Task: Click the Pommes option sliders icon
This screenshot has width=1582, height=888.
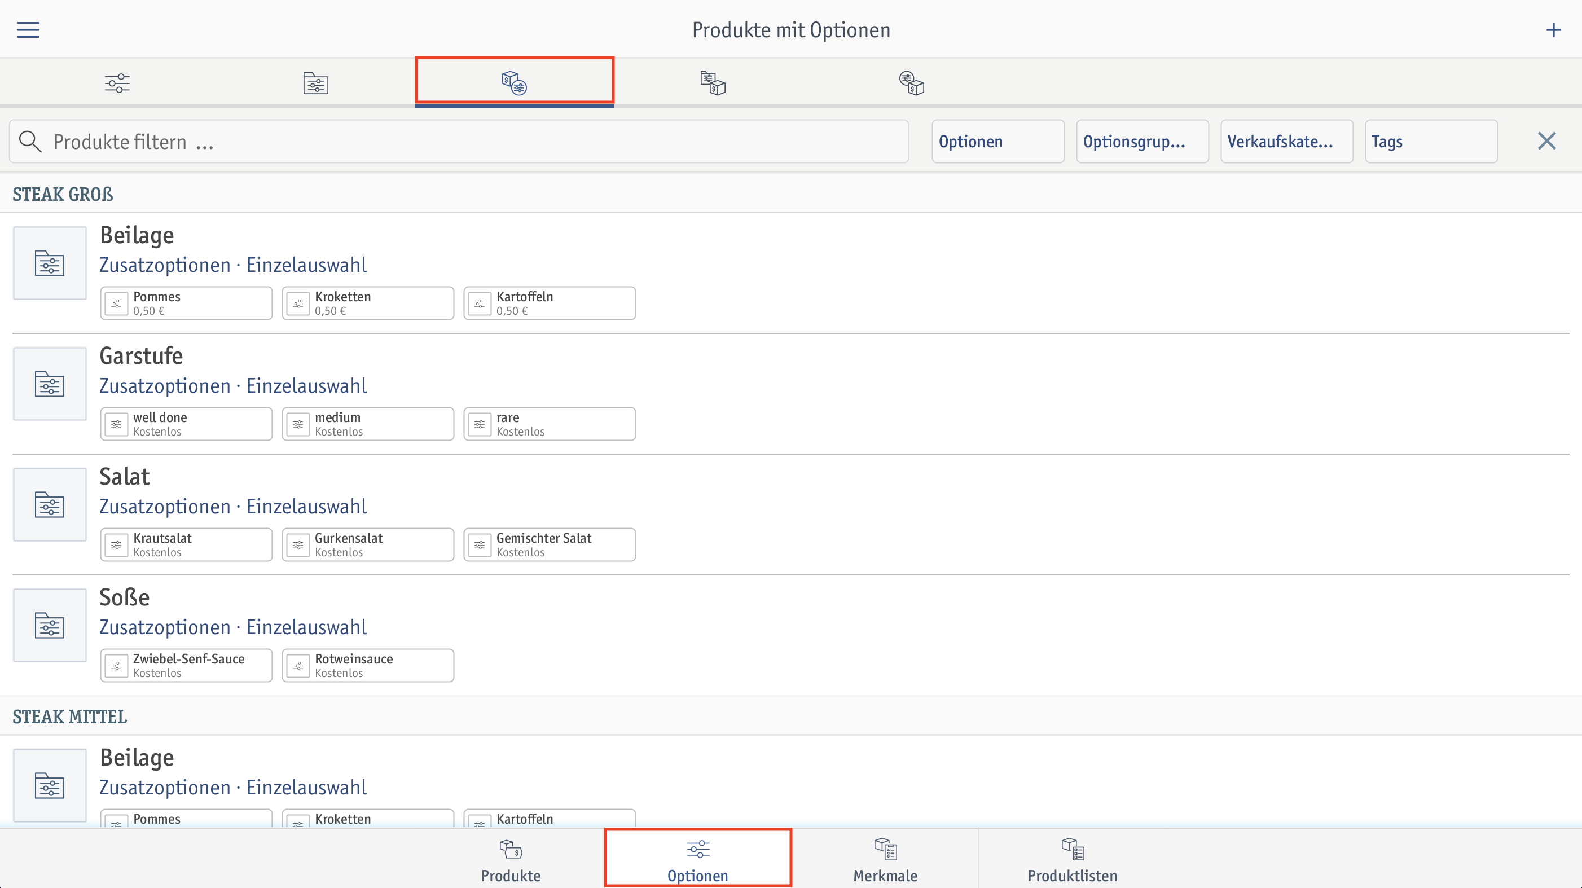Action: click(x=116, y=304)
